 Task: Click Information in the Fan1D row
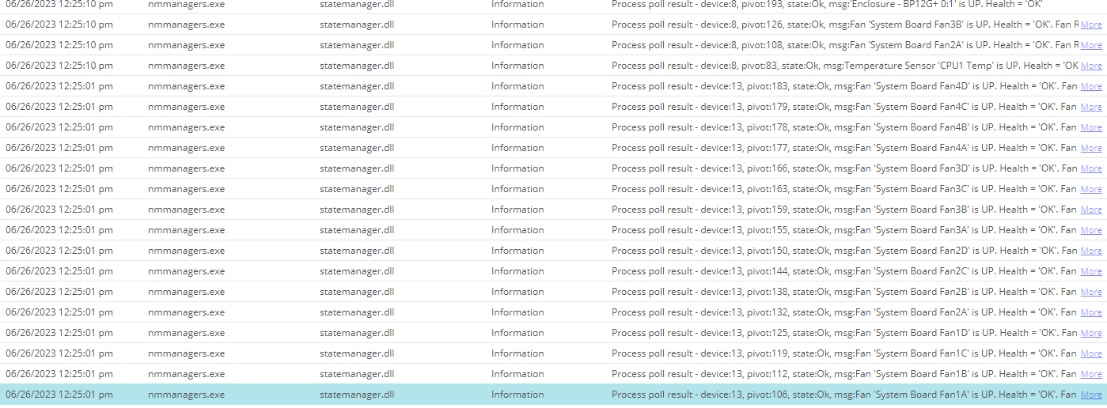[517, 333]
